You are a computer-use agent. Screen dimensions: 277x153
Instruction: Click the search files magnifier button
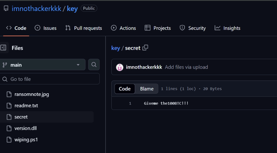(94, 65)
